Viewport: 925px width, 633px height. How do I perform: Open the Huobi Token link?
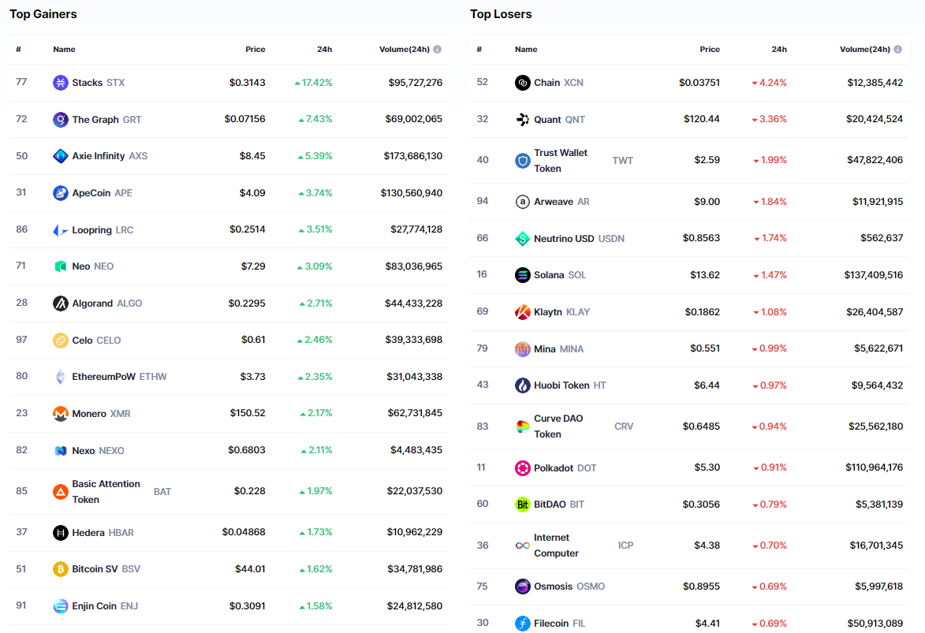[561, 385]
